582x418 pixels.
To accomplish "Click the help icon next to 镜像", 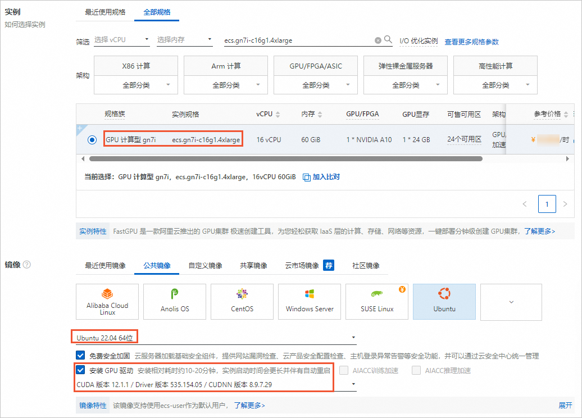I will (x=27, y=264).
